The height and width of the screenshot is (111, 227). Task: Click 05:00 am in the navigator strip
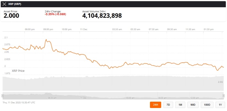130,98
